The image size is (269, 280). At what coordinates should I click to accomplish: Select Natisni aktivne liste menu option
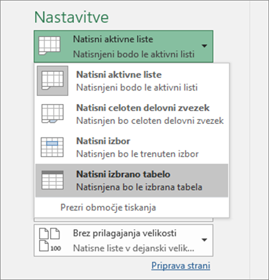132,81
